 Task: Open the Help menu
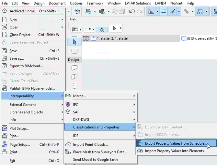click(x=190, y=3)
